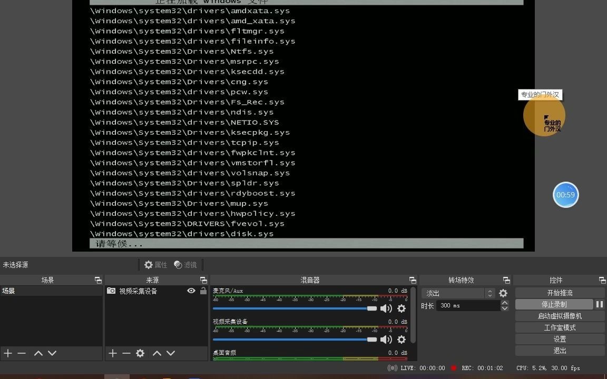Click the 开始推流 streaming button
The image size is (607, 379).
(560, 293)
